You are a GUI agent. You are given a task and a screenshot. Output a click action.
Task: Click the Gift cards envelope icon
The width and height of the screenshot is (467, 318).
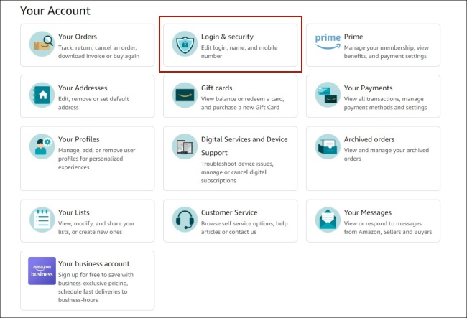click(185, 95)
